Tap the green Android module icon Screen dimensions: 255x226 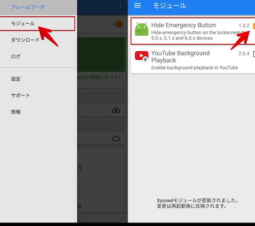[142, 29]
